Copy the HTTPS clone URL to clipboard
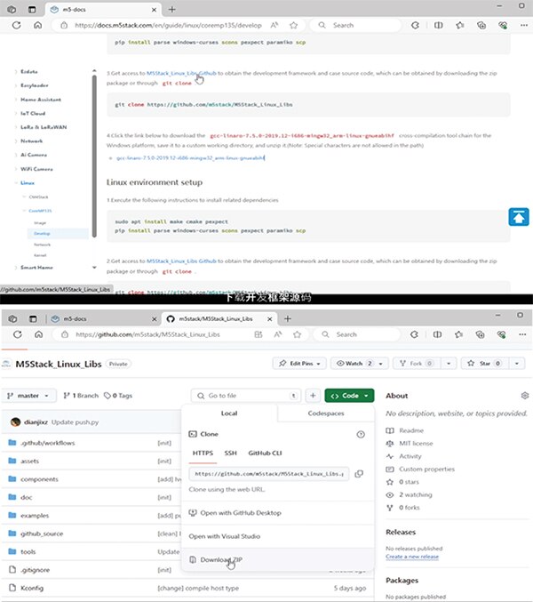Screen dimensions: 533x602 [359, 474]
